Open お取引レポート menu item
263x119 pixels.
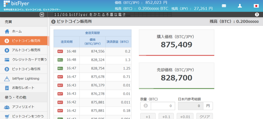[24, 88]
